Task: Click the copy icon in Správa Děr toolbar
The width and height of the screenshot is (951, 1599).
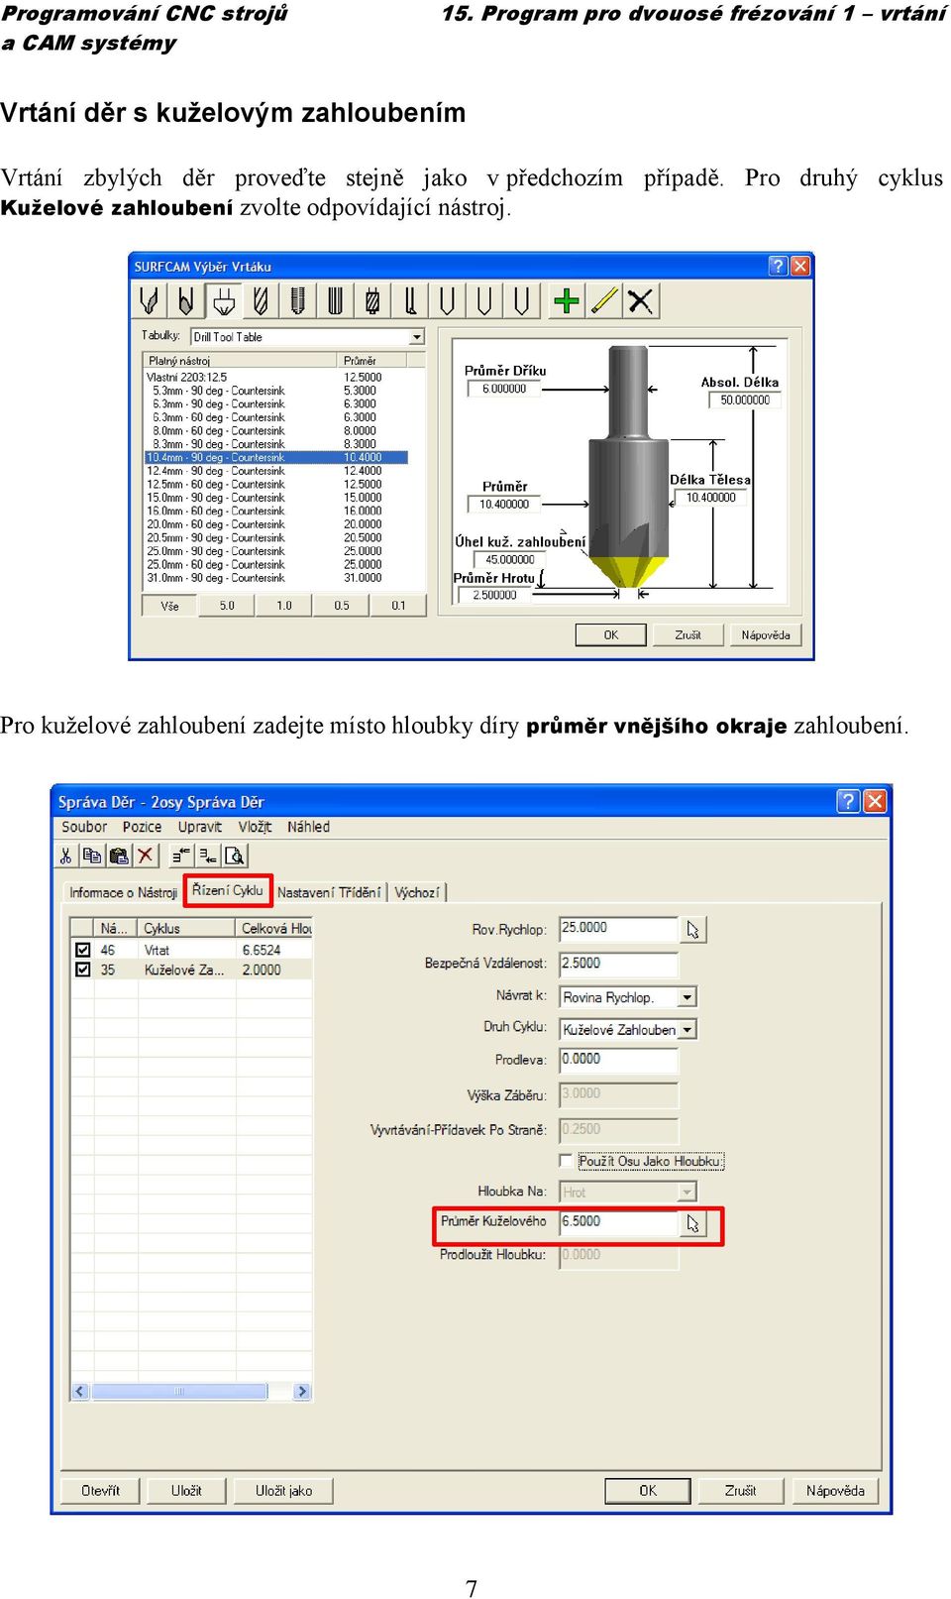Action: pyautogui.click(x=93, y=856)
